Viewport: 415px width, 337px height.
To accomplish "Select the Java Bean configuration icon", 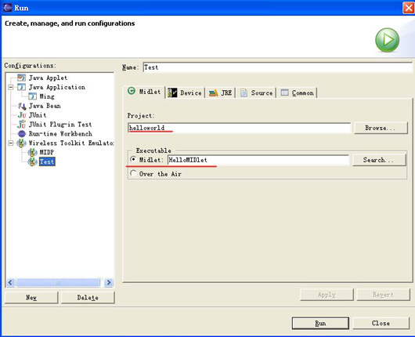I will (x=22, y=106).
